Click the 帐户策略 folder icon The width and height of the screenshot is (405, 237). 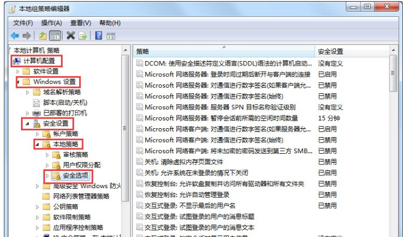(x=46, y=134)
